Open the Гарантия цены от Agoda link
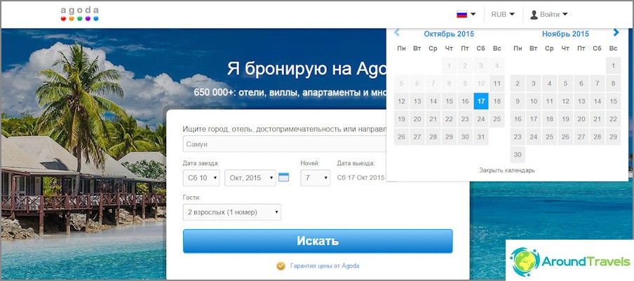The width and height of the screenshot is (634, 281). tap(325, 266)
